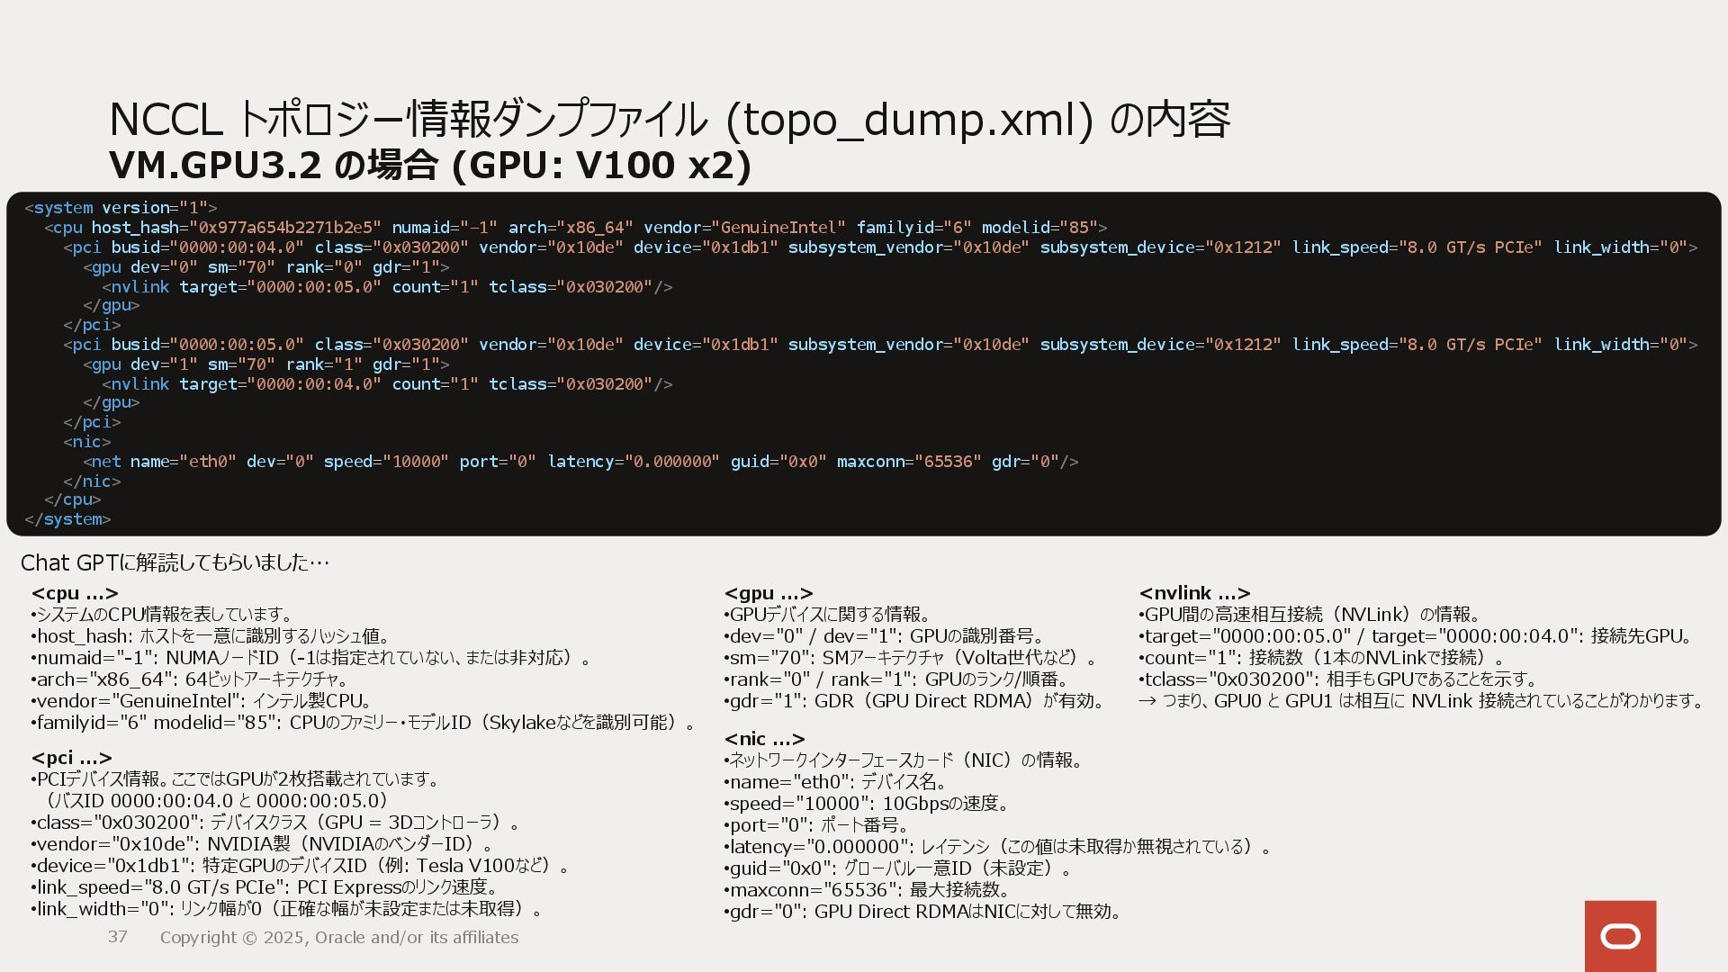Click the <gpu ...> section heading
This screenshot has width=1728, height=972.
769,593
